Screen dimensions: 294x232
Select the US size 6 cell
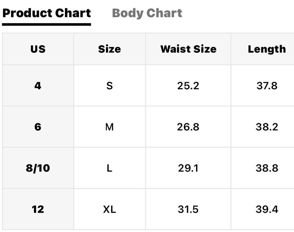(x=38, y=127)
